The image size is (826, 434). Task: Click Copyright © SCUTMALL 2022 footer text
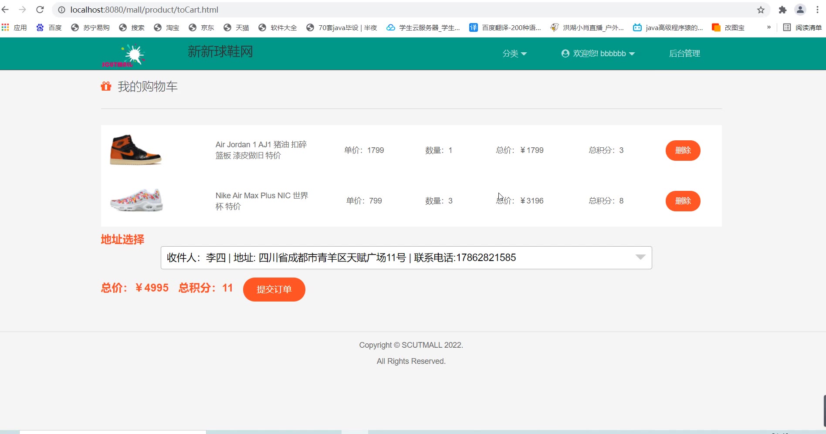click(411, 345)
